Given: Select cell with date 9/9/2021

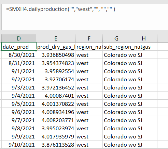Looking at the screenshot, I should [19, 136].
